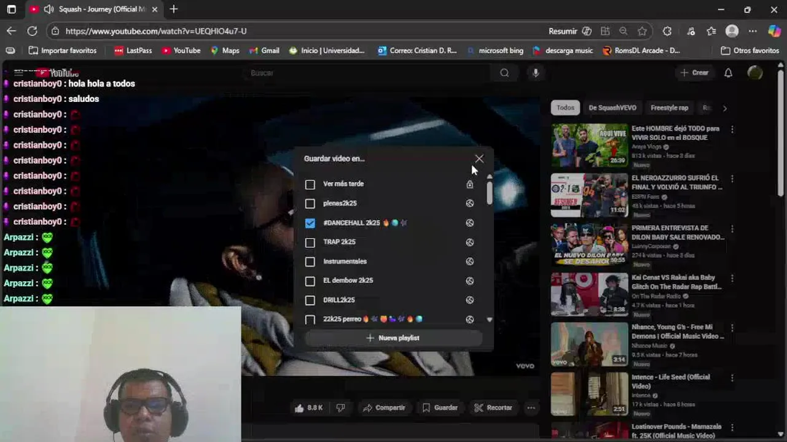Share the video via 'Compartir'
The height and width of the screenshot is (442, 787).
pos(384,408)
